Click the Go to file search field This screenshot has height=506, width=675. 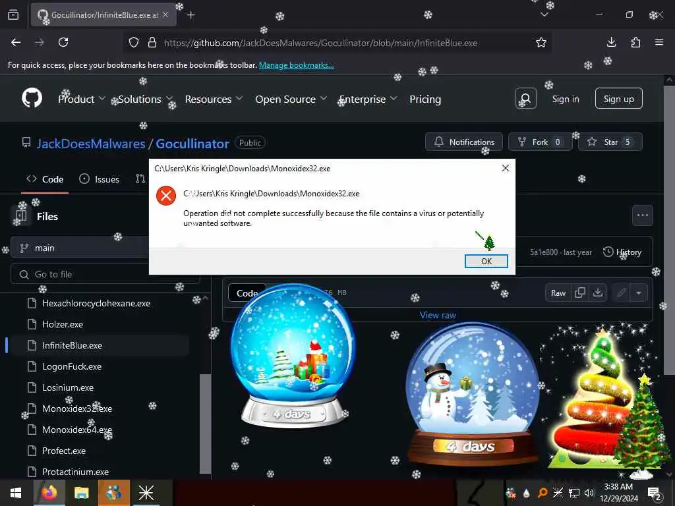coord(105,274)
